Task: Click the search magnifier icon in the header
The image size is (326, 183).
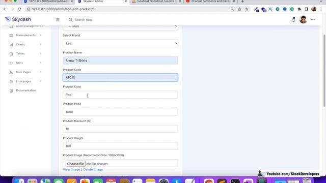Action: 70,20
